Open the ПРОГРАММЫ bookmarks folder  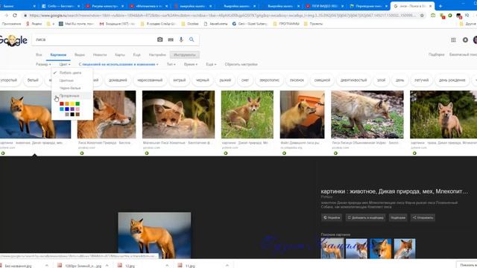[286, 24]
